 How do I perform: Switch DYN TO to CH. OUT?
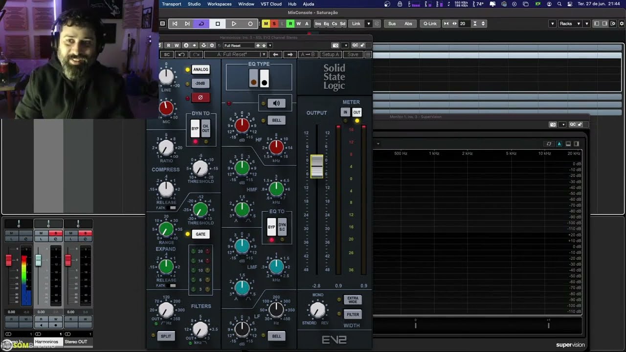point(205,129)
